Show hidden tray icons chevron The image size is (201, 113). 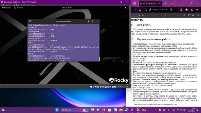coord(156,110)
